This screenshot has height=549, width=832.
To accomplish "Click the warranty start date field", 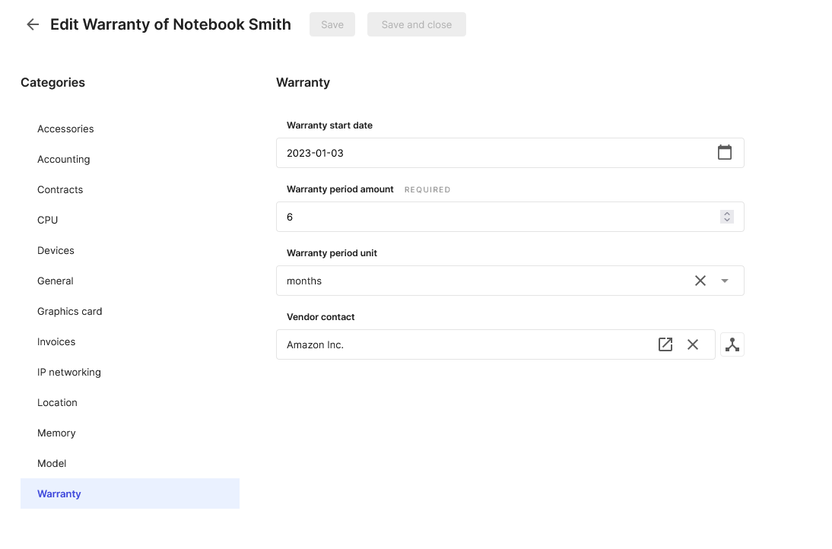I will coord(510,153).
